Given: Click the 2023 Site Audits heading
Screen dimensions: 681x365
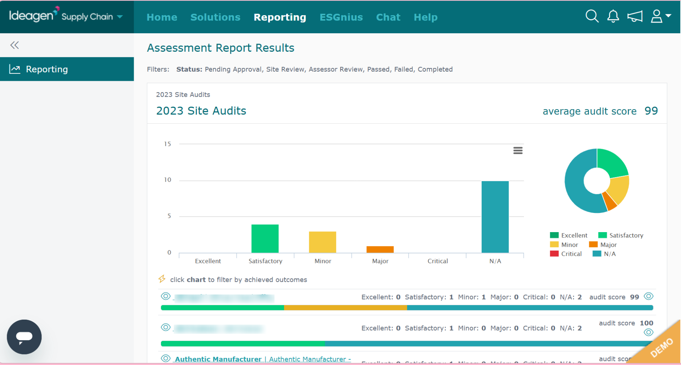Looking at the screenshot, I should [x=201, y=111].
